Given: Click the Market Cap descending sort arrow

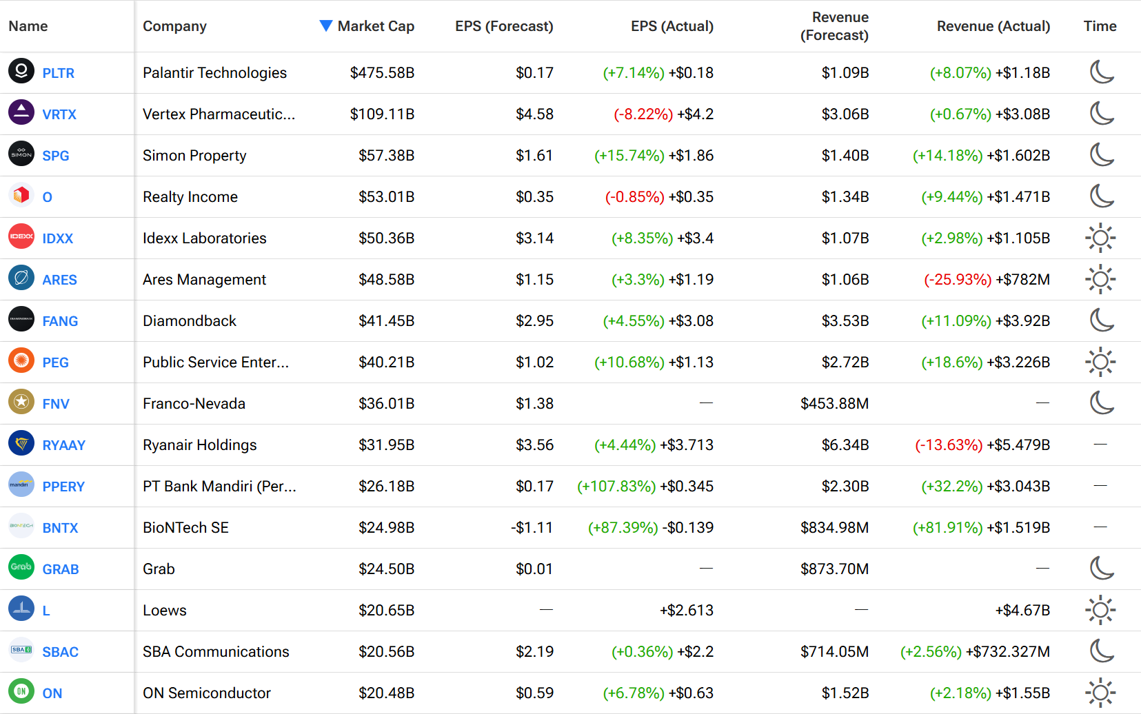Looking at the screenshot, I should pyautogui.click(x=326, y=25).
